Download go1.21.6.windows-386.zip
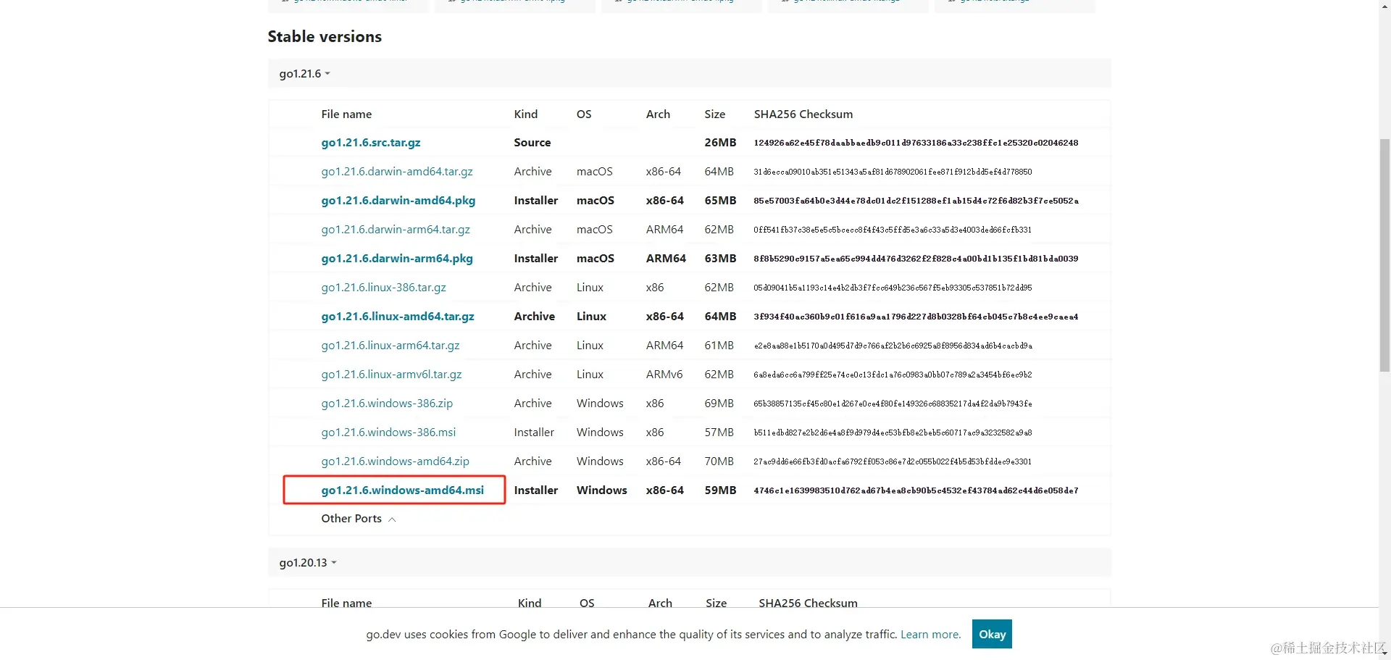 click(387, 404)
